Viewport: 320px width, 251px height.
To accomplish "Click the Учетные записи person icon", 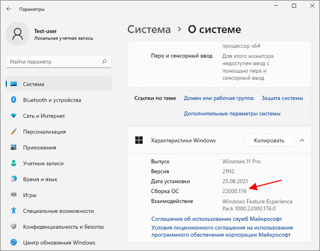I will 13,163.
